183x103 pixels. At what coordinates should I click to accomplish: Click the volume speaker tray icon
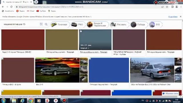click(x=160, y=101)
